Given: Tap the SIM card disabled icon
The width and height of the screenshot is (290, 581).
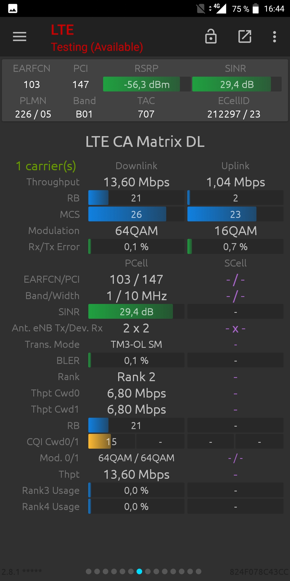Looking at the screenshot, I should 201,9.
